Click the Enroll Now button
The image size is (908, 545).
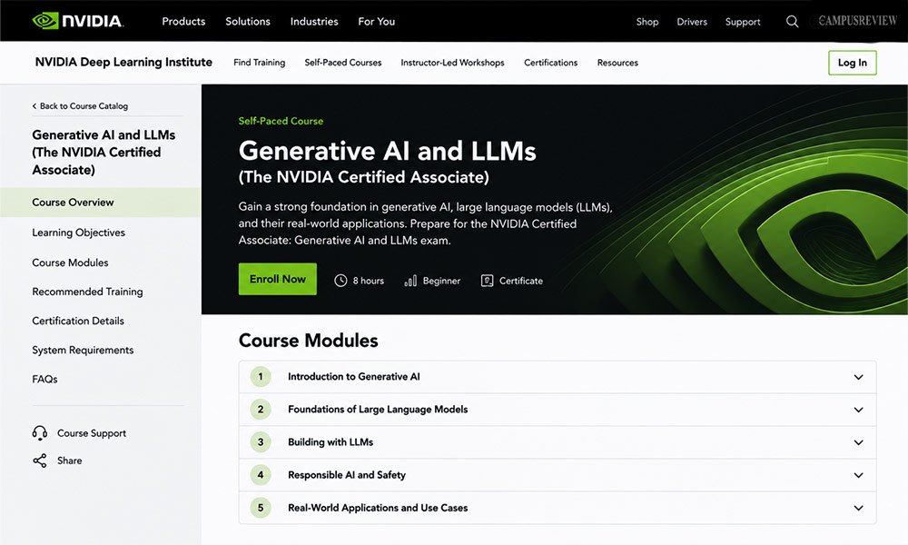point(277,279)
